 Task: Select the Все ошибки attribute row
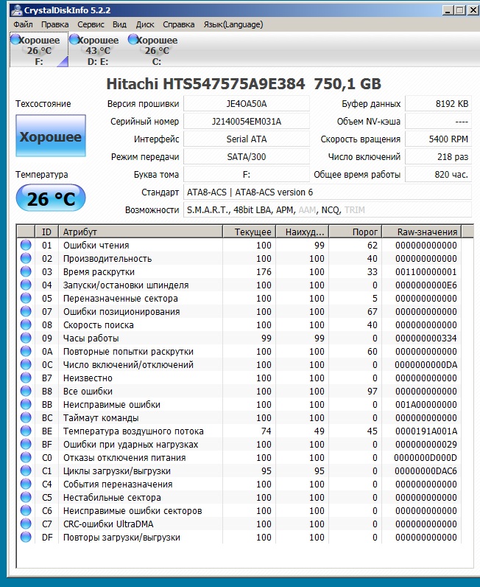tap(239, 391)
